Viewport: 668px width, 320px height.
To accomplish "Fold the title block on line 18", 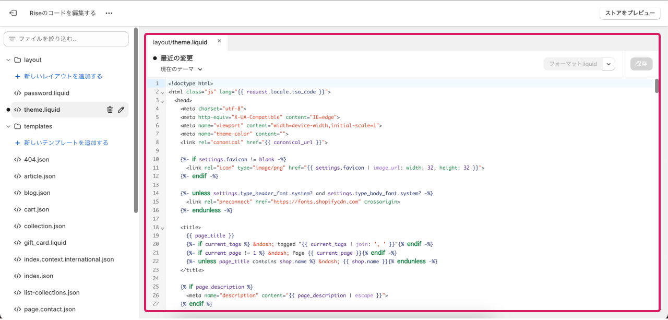I will click(162, 229).
